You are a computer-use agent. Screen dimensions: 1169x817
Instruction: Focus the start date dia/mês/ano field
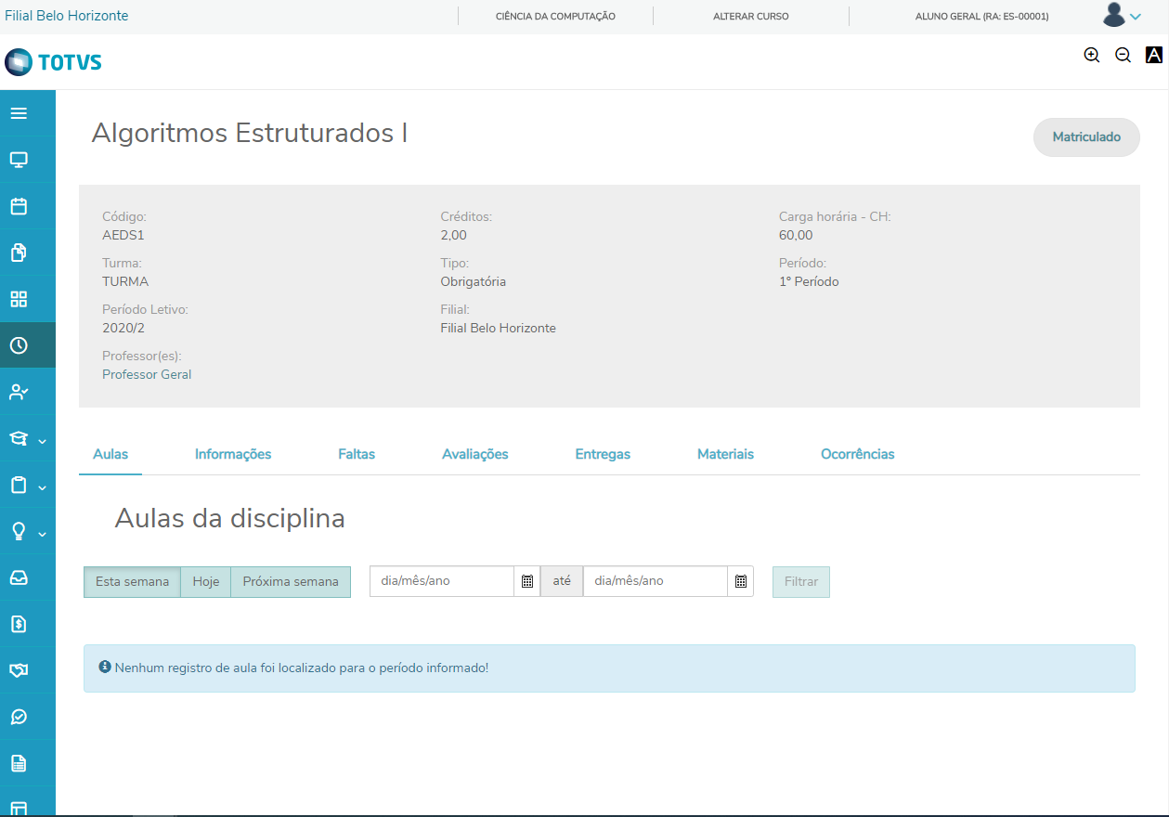(x=442, y=581)
